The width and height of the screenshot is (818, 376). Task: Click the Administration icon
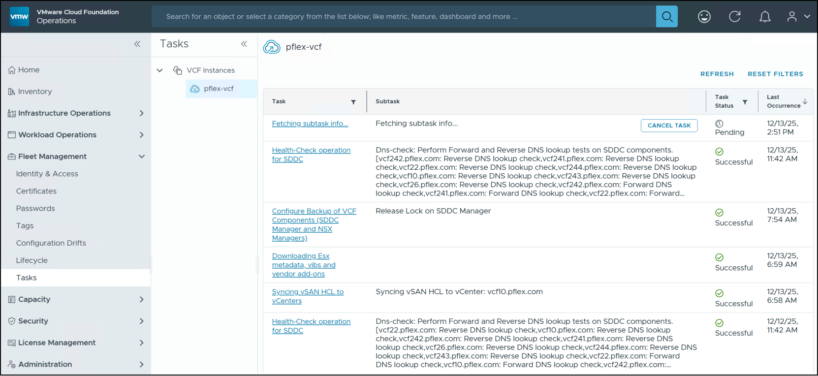12,364
